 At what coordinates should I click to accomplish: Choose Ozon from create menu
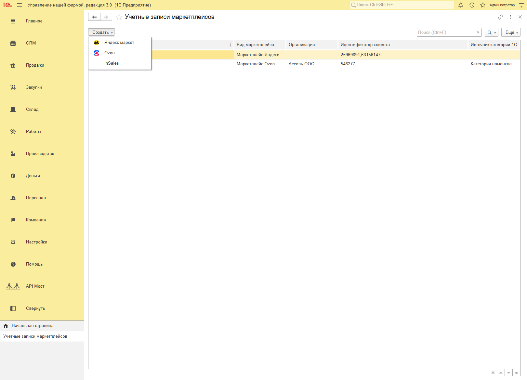120,53
